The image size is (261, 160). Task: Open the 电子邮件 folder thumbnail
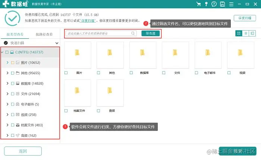208,55
